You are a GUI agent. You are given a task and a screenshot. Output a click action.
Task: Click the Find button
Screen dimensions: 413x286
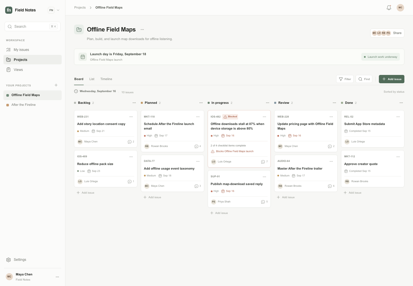point(364,79)
